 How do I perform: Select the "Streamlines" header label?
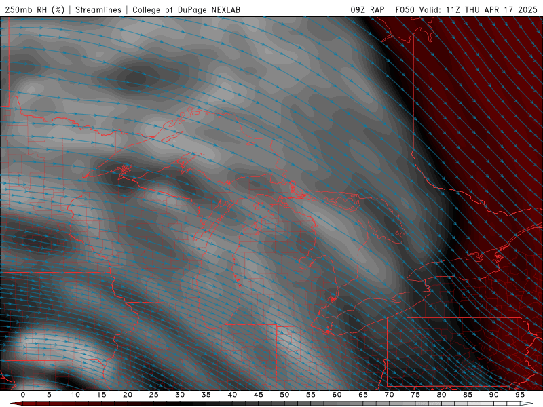[98, 9]
